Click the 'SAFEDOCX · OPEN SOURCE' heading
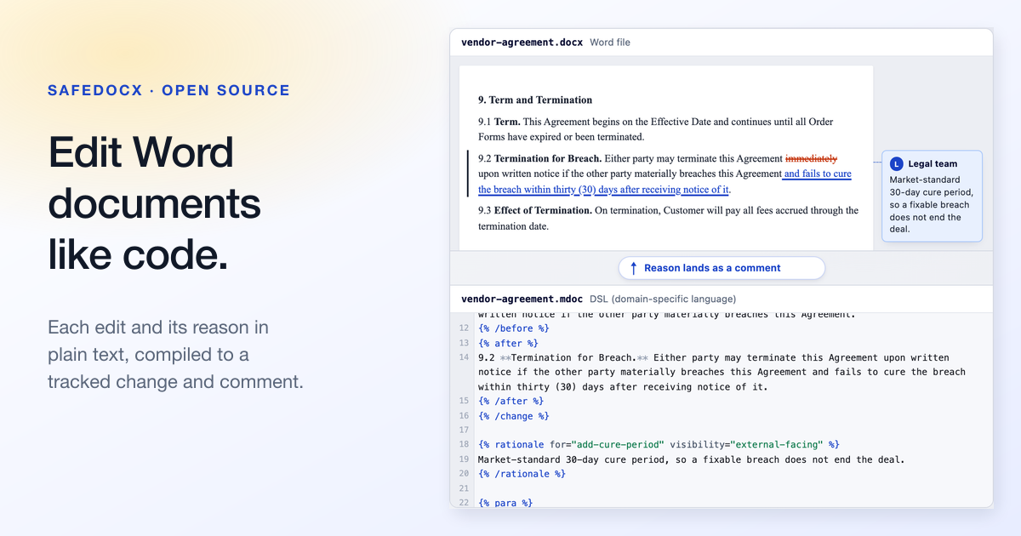This screenshot has width=1021, height=536. click(168, 90)
